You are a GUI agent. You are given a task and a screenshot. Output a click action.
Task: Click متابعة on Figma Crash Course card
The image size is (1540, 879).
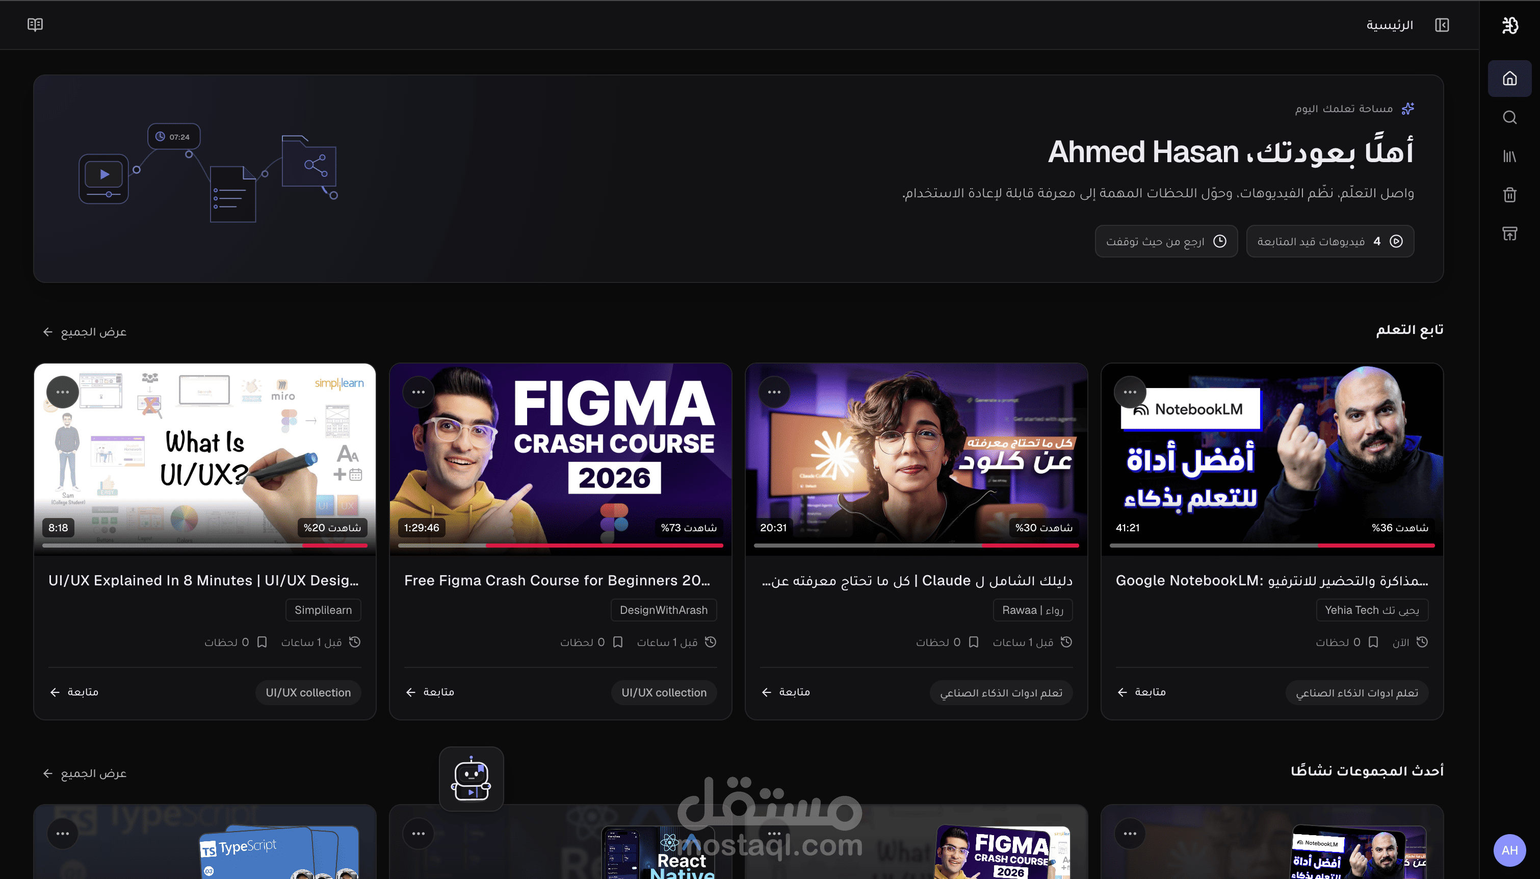click(x=430, y=692)
